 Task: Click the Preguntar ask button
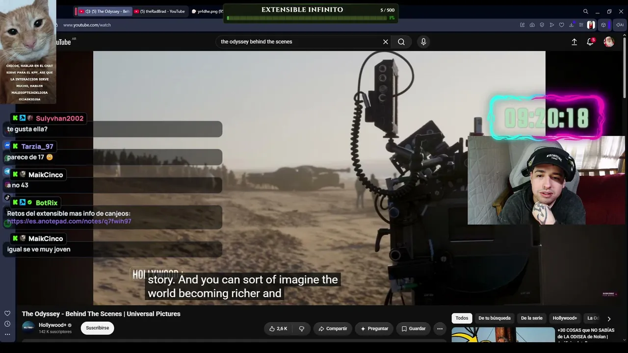coord(374,328)
